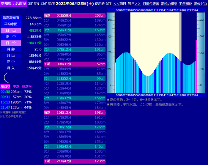Select the 3分 18時15分 176cm row
This screenshot has height=165, width=208.
75,127
